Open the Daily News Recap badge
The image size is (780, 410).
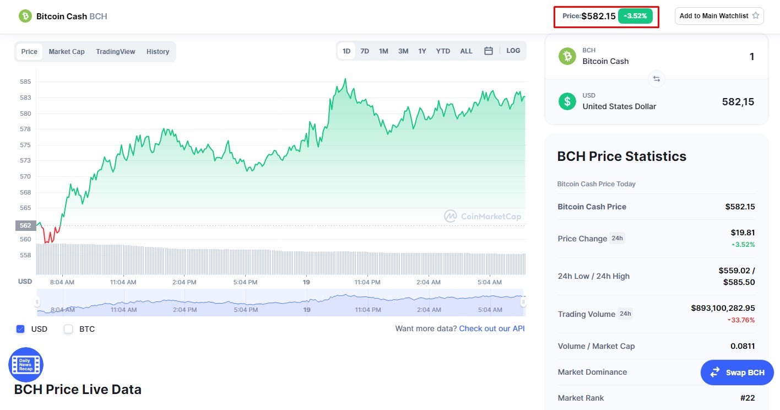tap(26, 365)
